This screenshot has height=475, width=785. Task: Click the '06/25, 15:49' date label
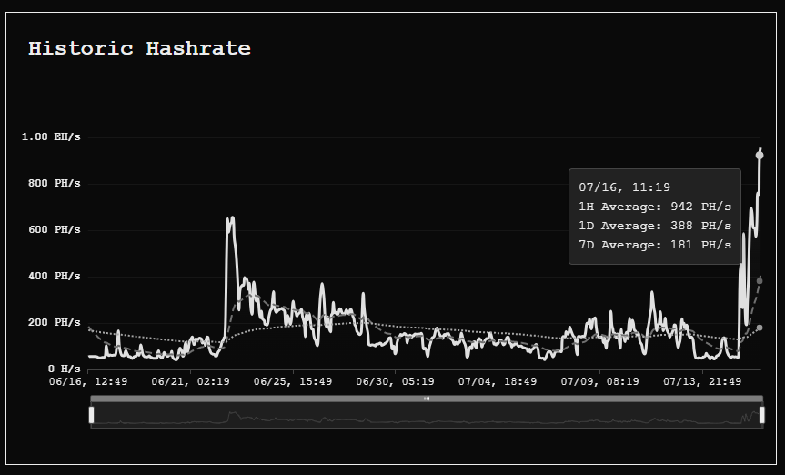[293, 382]
